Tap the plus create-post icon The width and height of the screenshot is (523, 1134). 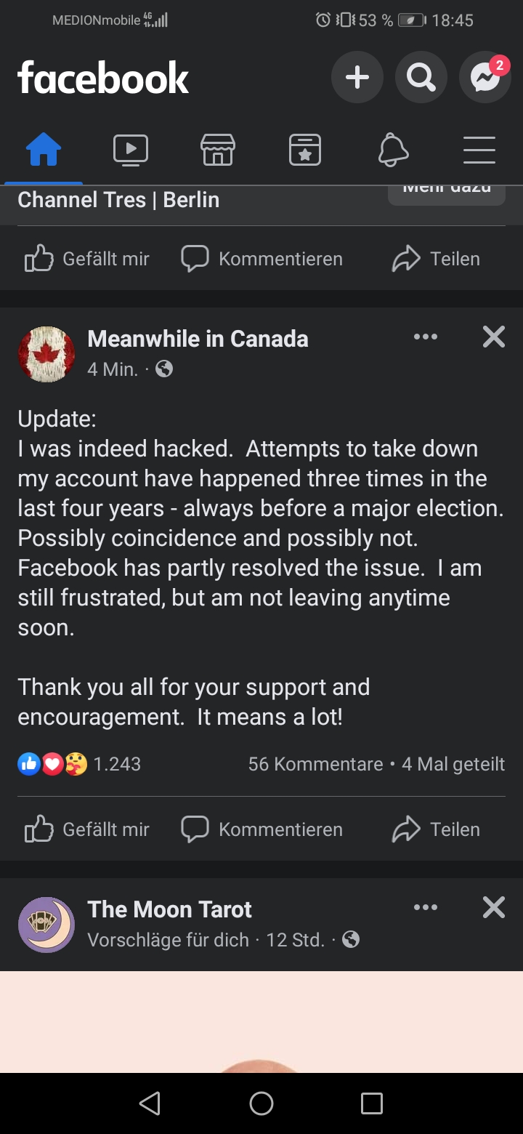357,77
